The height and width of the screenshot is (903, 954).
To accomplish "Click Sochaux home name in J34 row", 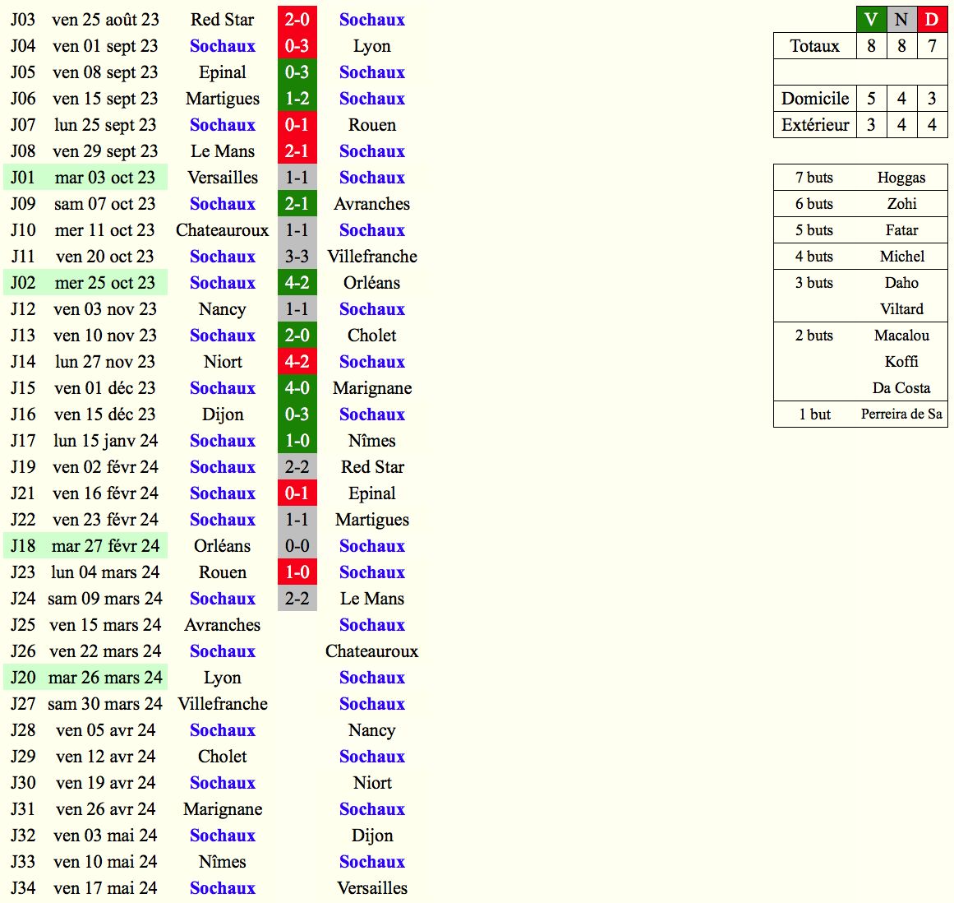I will pyautogui.click(x=223, y=887).
